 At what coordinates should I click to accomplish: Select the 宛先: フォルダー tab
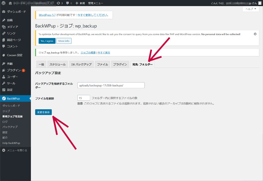pos(143,65)
